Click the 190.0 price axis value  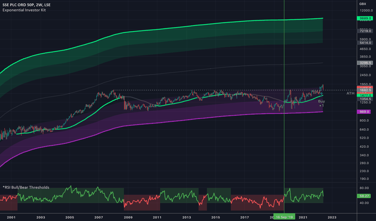tap(364, 179)
